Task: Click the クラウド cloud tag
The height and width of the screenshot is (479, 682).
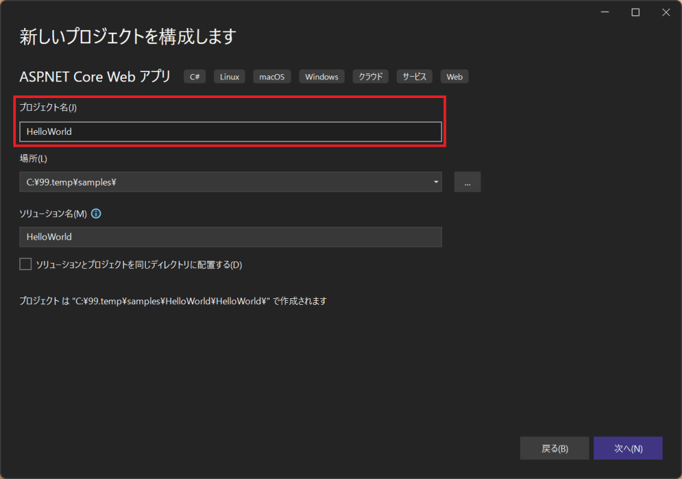Action: 371,77
